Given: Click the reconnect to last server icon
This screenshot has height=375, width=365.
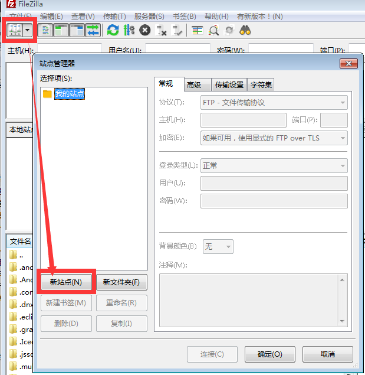Looking at the screenshot, I should [177, 30].
